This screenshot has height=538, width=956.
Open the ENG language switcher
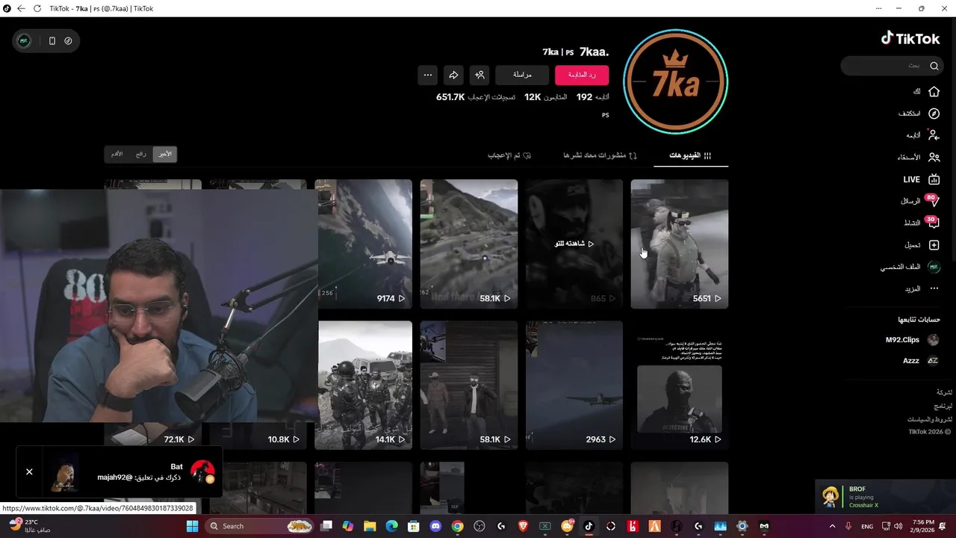tap(867, 526)
